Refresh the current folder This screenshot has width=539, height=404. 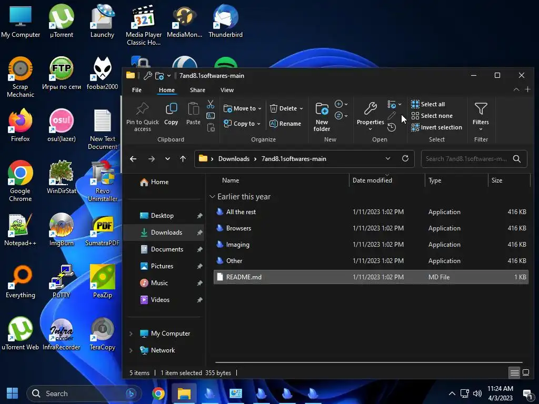[405, 159]
